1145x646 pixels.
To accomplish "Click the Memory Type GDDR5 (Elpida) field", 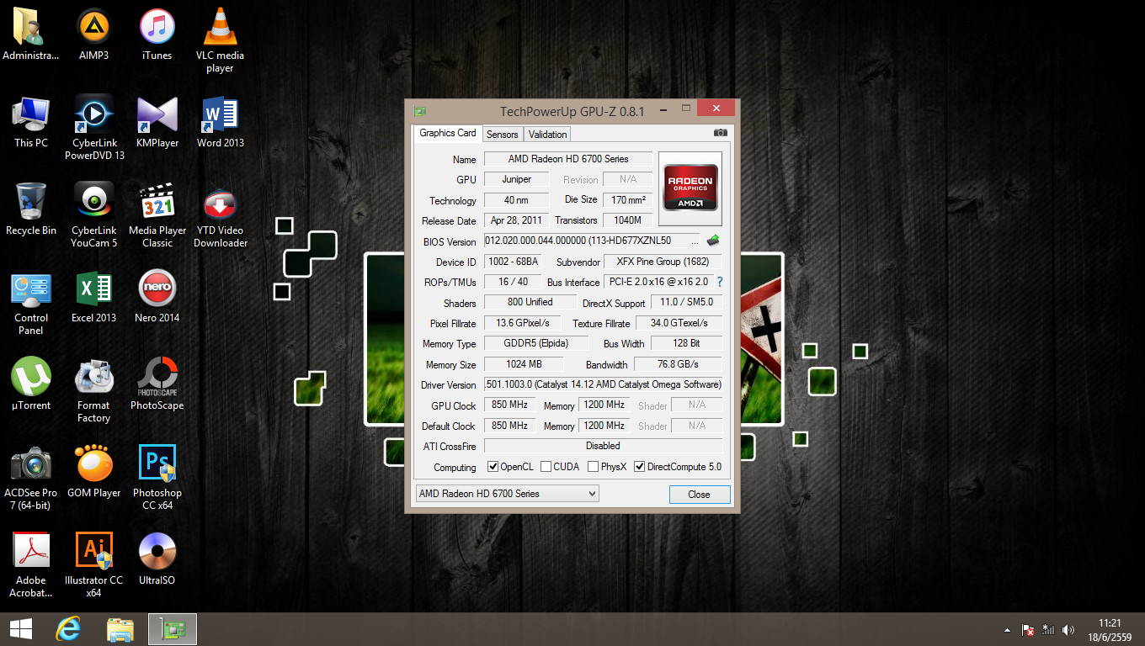I will (535, 343).
